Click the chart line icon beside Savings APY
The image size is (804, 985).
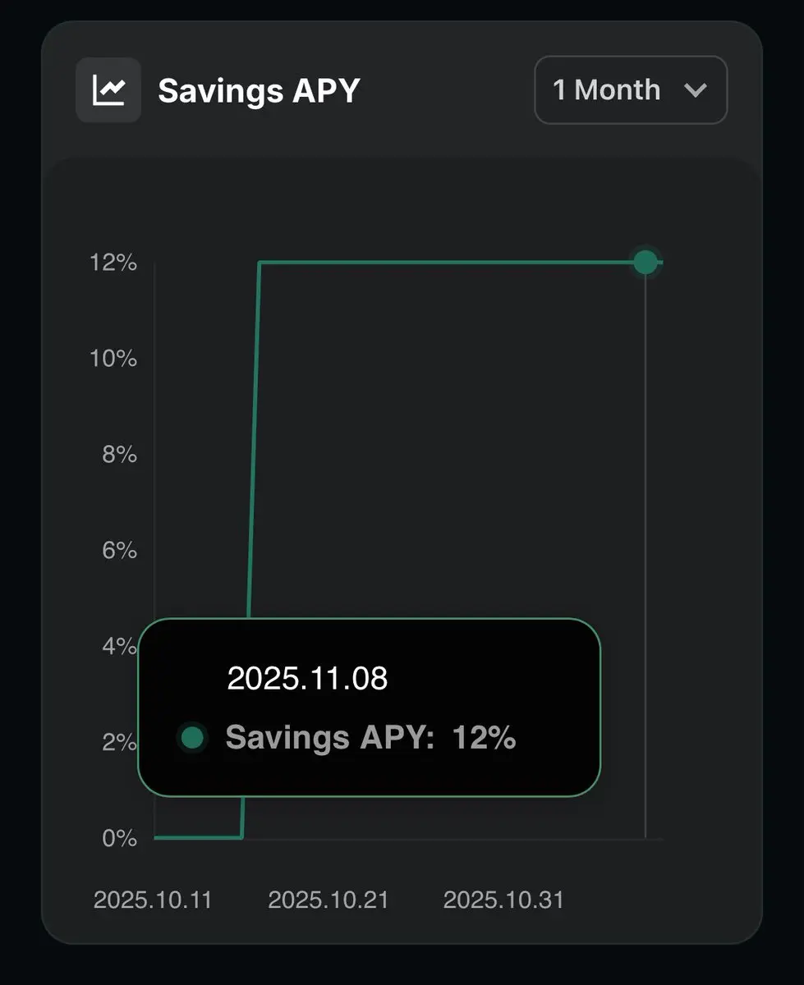click(108, 90)
